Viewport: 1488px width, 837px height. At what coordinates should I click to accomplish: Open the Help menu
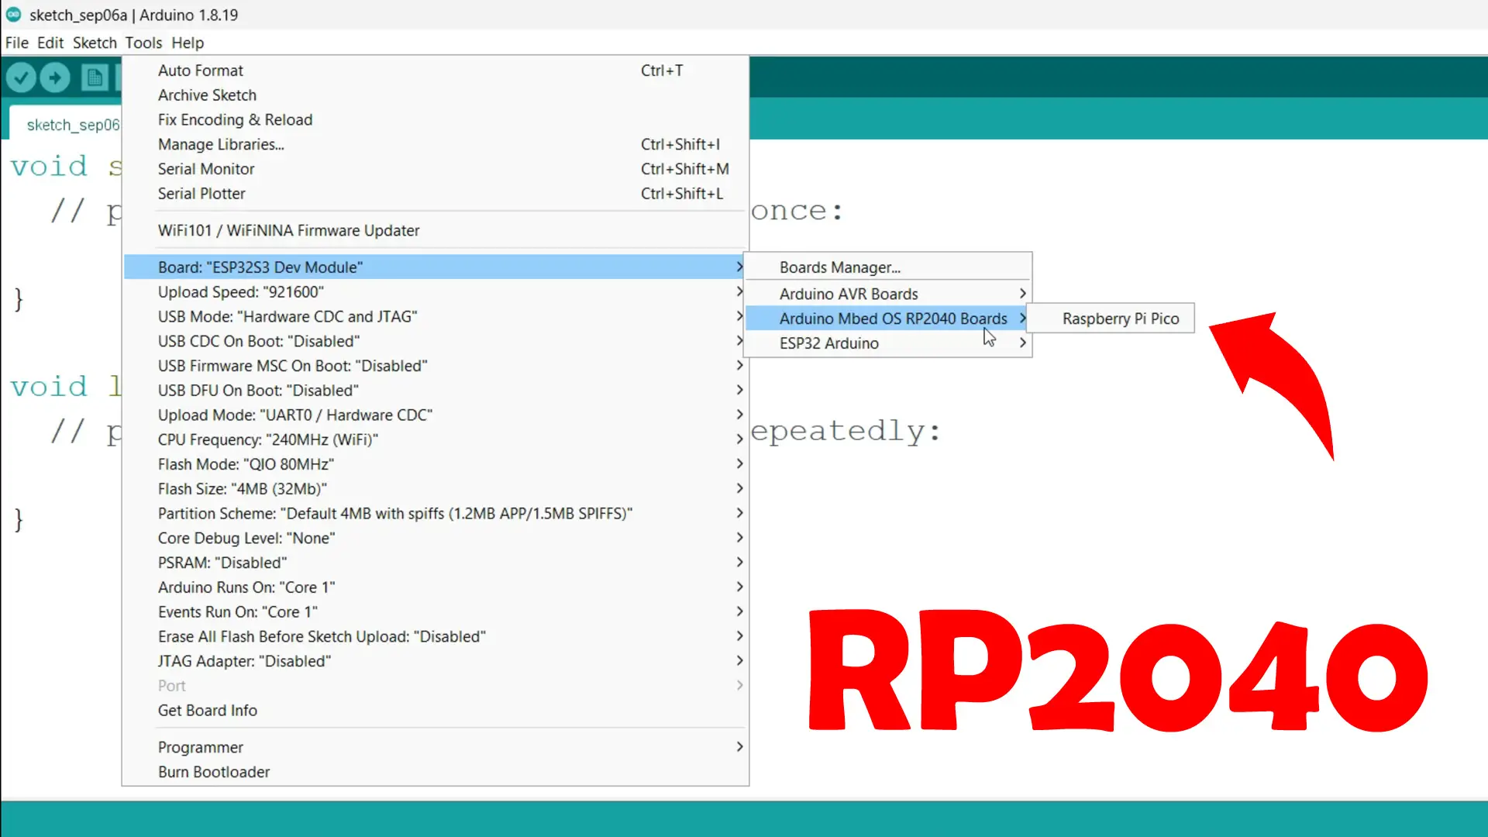pyautogui.click(x=188, y=43)
